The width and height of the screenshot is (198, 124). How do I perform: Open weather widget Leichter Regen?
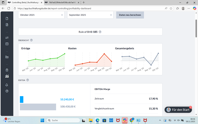tap(11, 120)
